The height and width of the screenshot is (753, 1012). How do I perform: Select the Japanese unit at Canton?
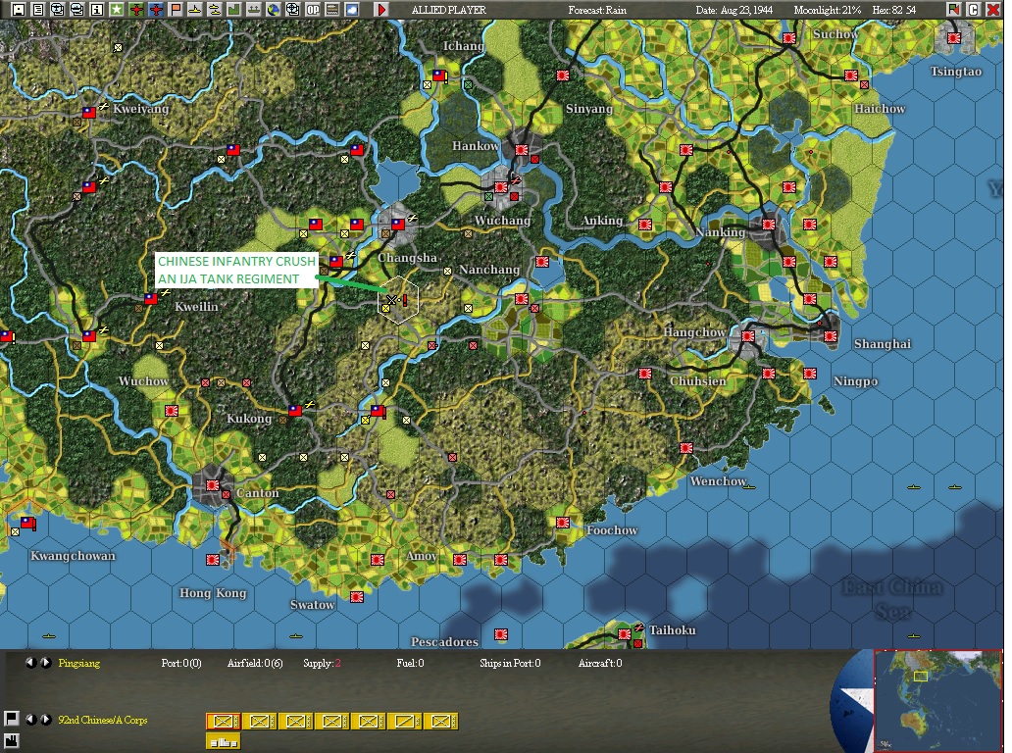[213, 484]
